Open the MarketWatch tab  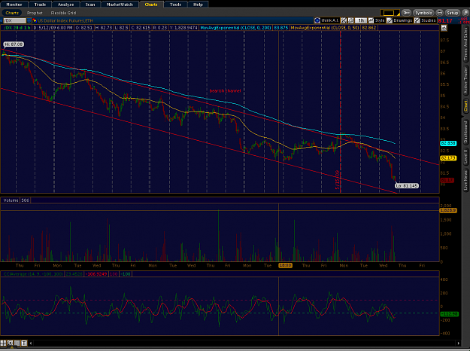point(120,5)
